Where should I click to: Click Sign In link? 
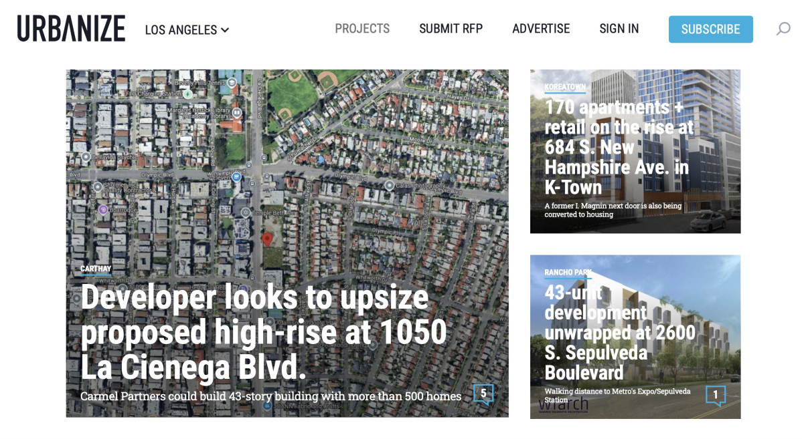619,29
